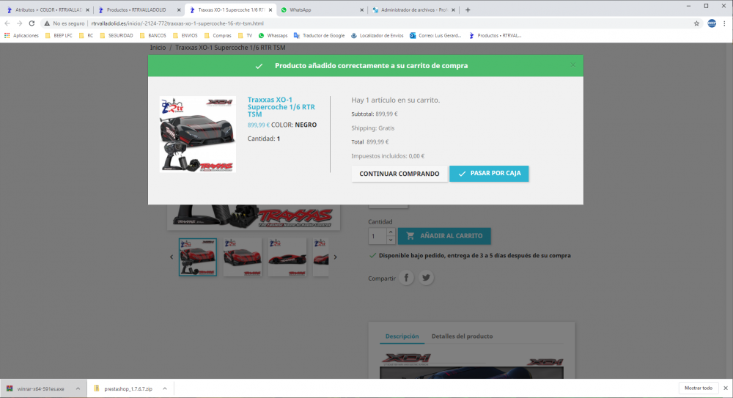Show previous product thumbnails arrow

[172, 257]
